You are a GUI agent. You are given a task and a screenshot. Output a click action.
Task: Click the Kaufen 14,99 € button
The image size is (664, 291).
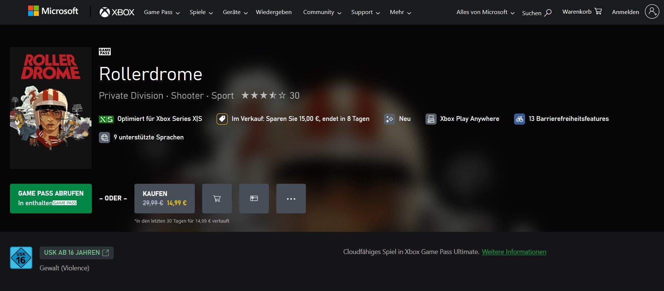pyautogui.click(x=164, y=199)
